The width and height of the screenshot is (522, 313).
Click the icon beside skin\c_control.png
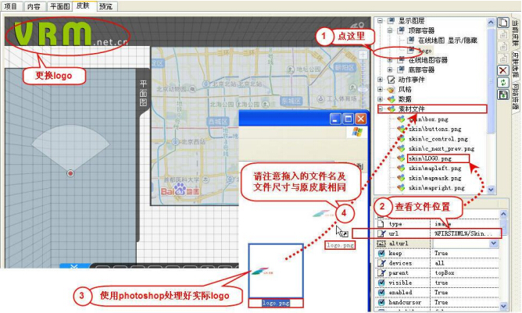click(x=401, y=139)
